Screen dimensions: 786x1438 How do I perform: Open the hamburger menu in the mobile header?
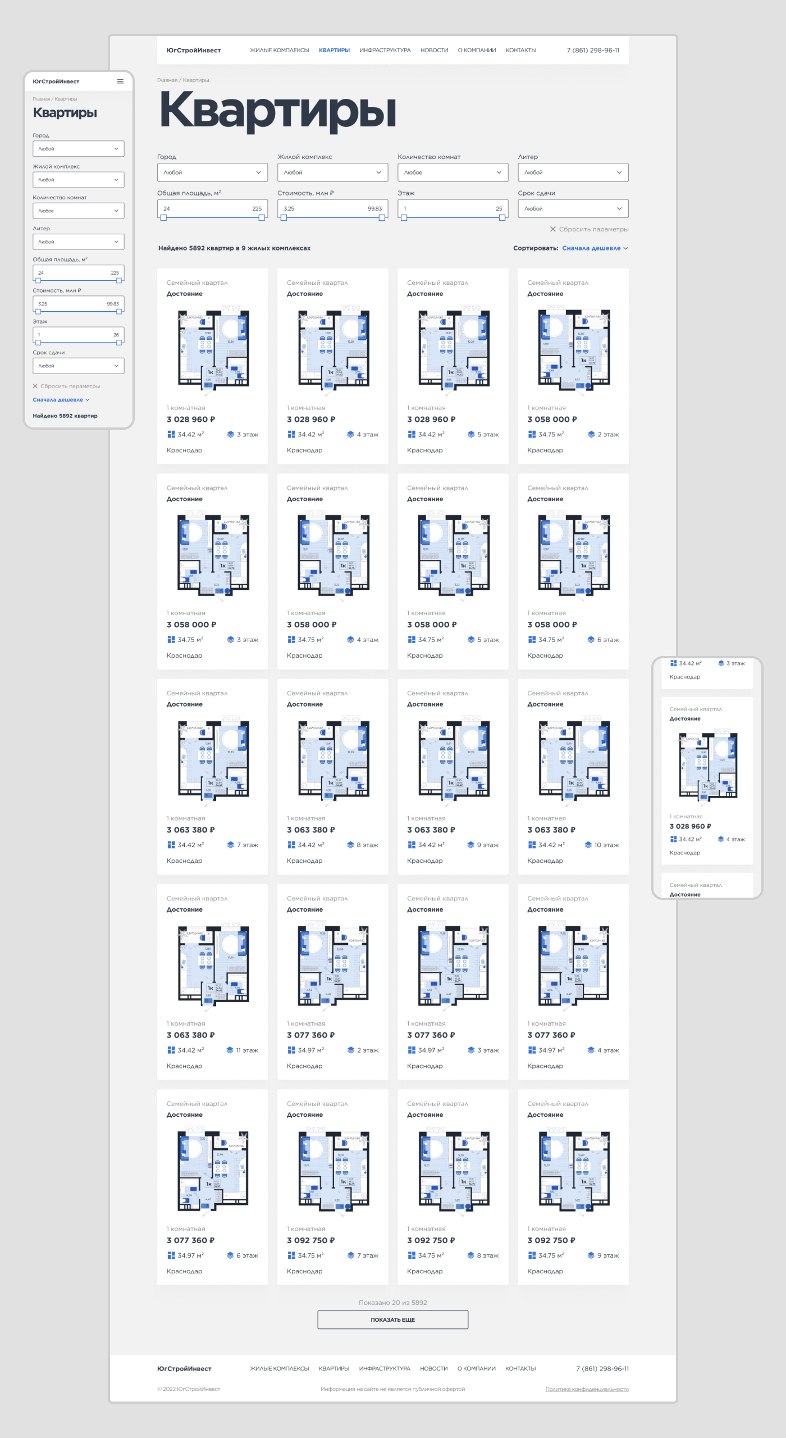120,81
